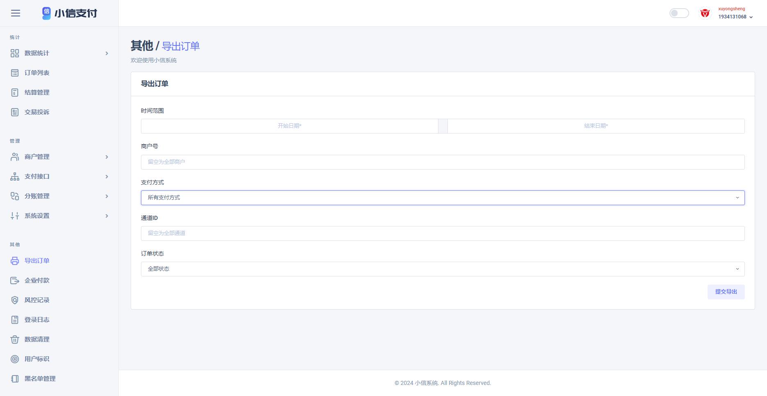Click the 数据清理 trash icon

click(x=15, y=339)
